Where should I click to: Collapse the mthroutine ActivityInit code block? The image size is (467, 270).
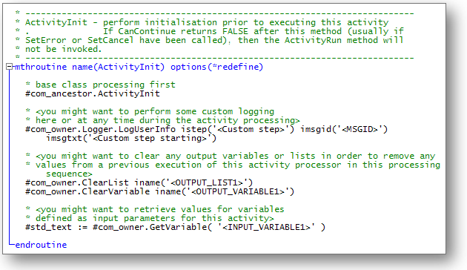point(9,67)
